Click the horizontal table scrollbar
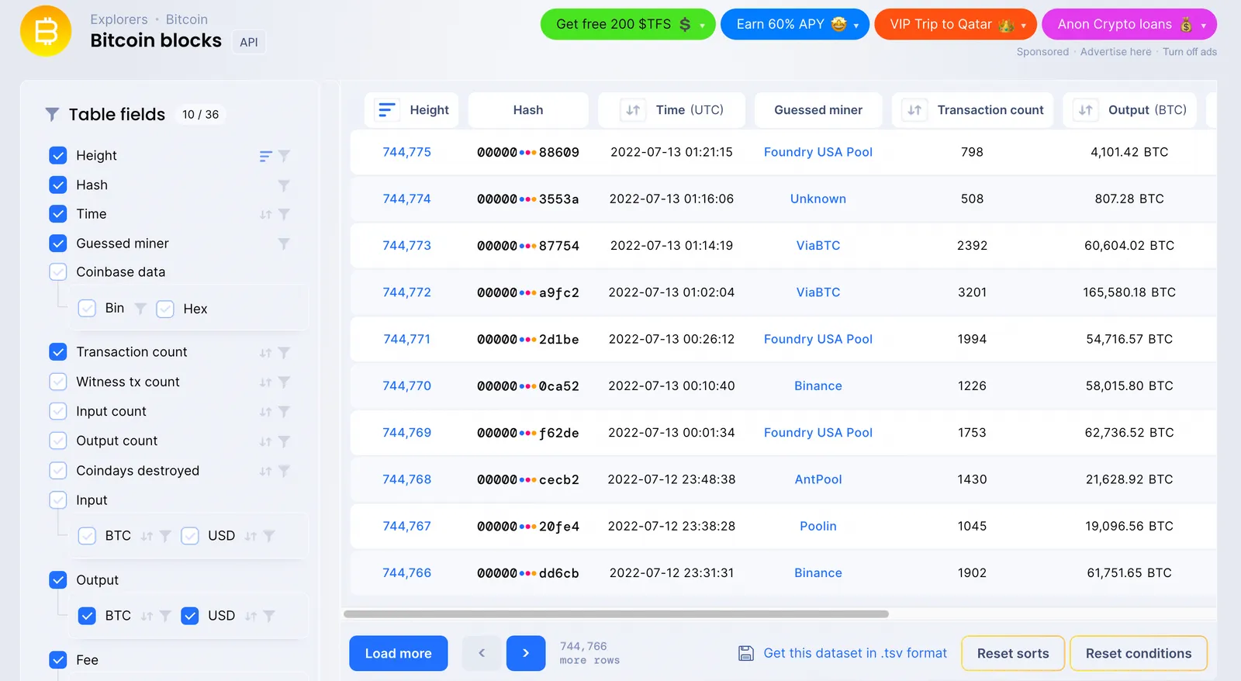Viewport: 1241px width, 681px height. click(x=616, y=614)
